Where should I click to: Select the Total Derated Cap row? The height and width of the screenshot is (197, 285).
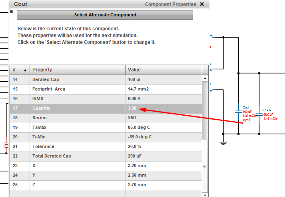point(106,156)
